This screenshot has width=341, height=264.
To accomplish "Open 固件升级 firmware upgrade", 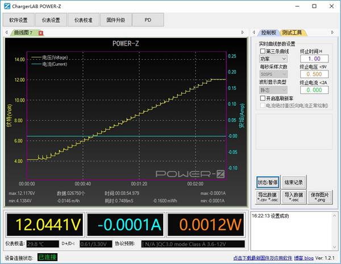I will click(x=116, y=20).
